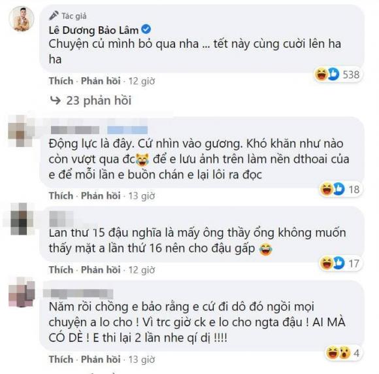Click the like thumb icon on the 17-reaction comment
This screenshot has width=379, height=374.
point(338,263)
